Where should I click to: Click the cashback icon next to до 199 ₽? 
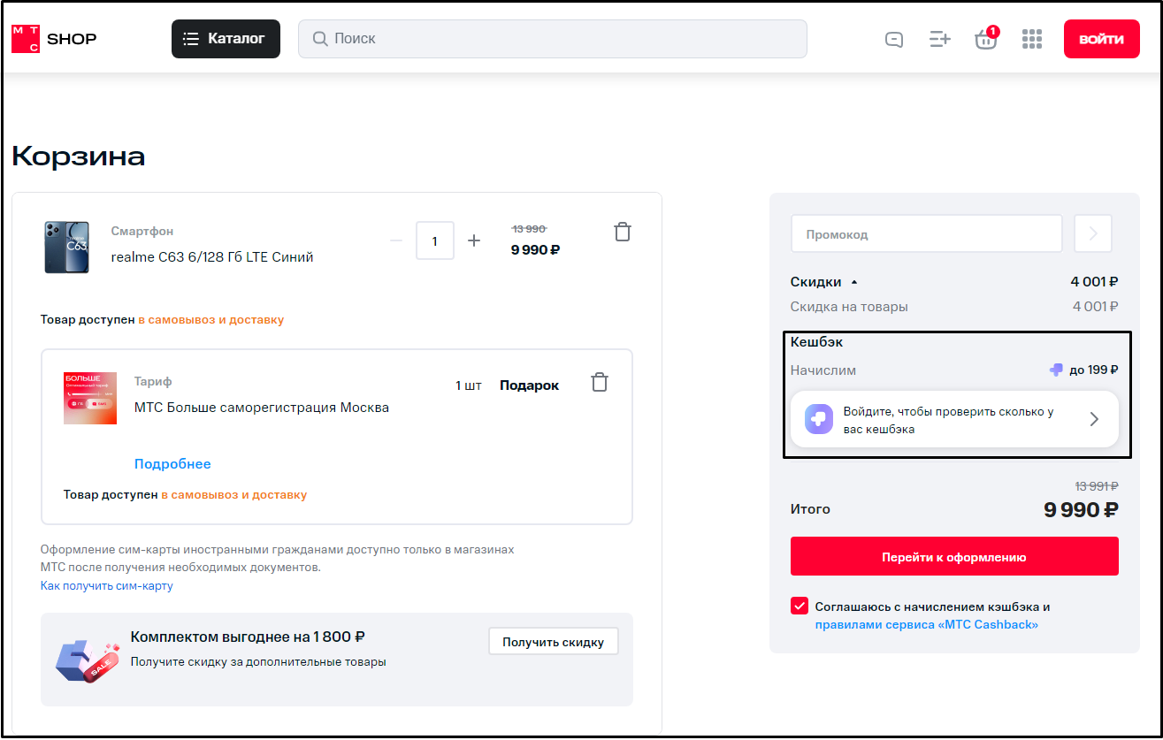tap(1056, 370)
